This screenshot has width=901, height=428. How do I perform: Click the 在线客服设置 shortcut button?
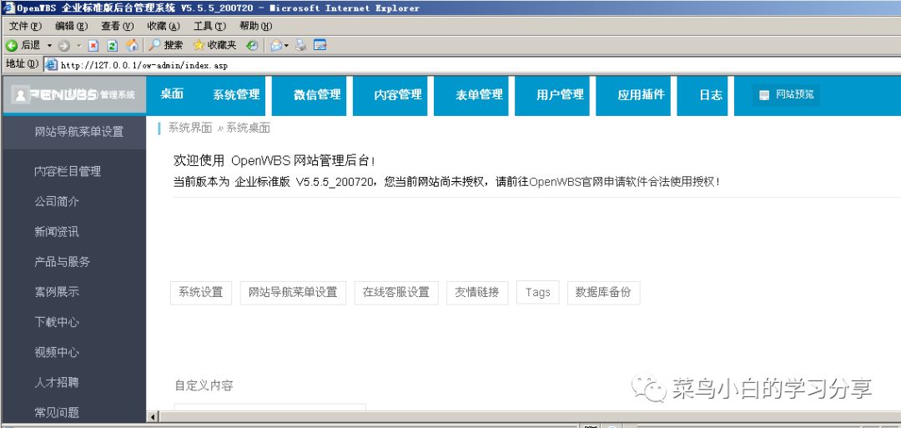[396, 292]
